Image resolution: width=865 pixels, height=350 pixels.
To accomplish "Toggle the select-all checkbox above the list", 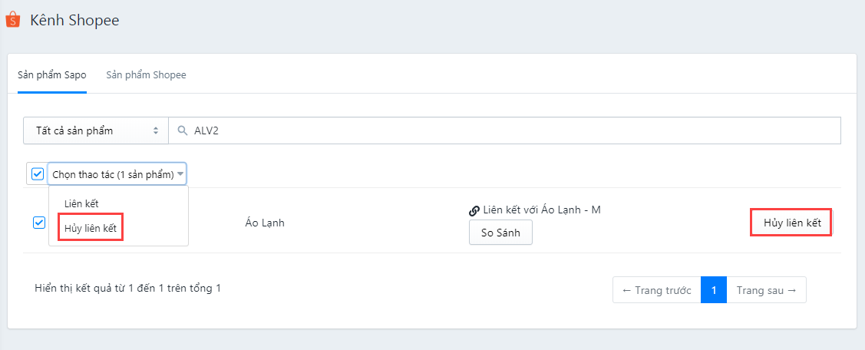I will pos(38,174).
